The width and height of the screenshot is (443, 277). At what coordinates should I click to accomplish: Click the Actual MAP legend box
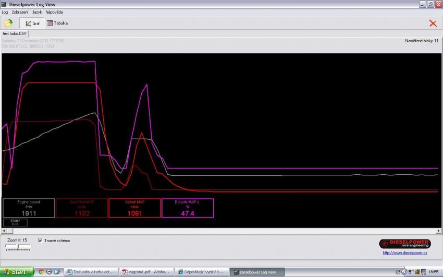coord(135,208)
